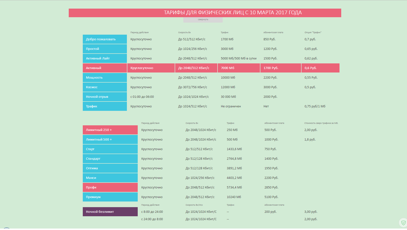Click '1433,6 Мб' traffic value
This screenshot has height=230, width=407.
(x=234, y=149)
